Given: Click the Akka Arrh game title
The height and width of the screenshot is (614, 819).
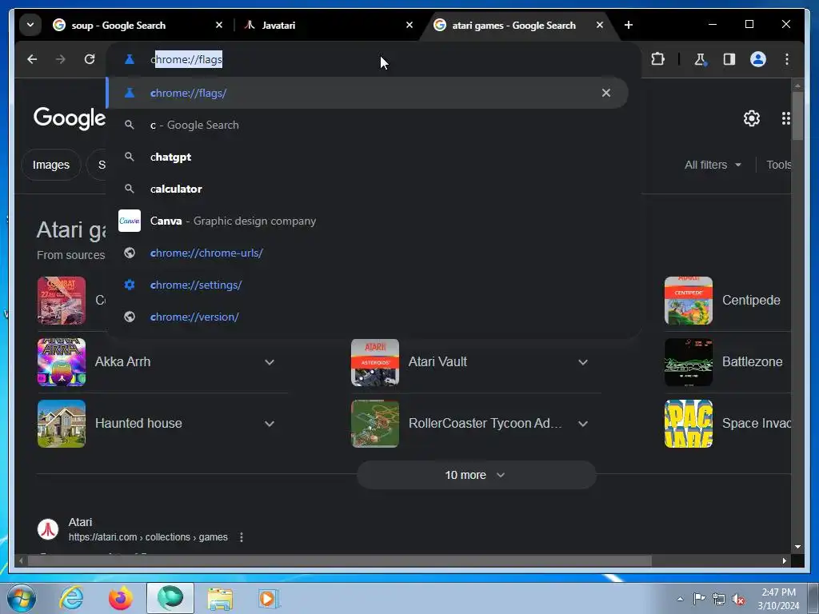Looking at the screenshot, I should 122,362.
